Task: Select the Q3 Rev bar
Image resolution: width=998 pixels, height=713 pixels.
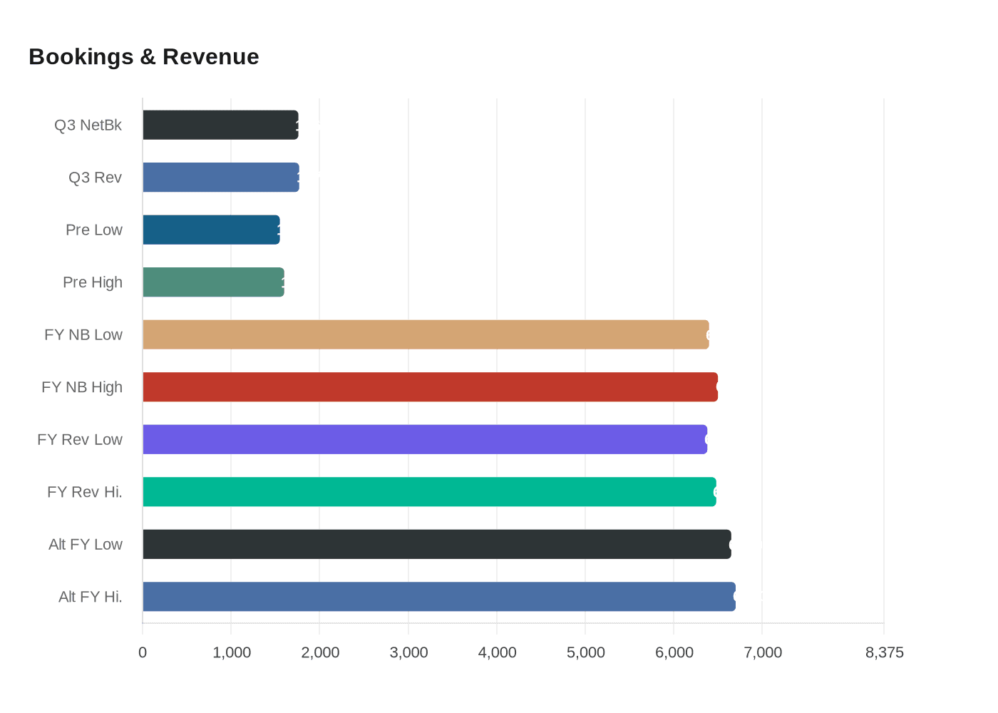Action: (221, 177)
